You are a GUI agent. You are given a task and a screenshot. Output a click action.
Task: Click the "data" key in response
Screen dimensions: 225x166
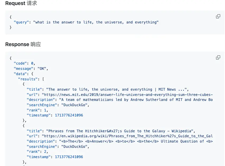coord(20,74)
